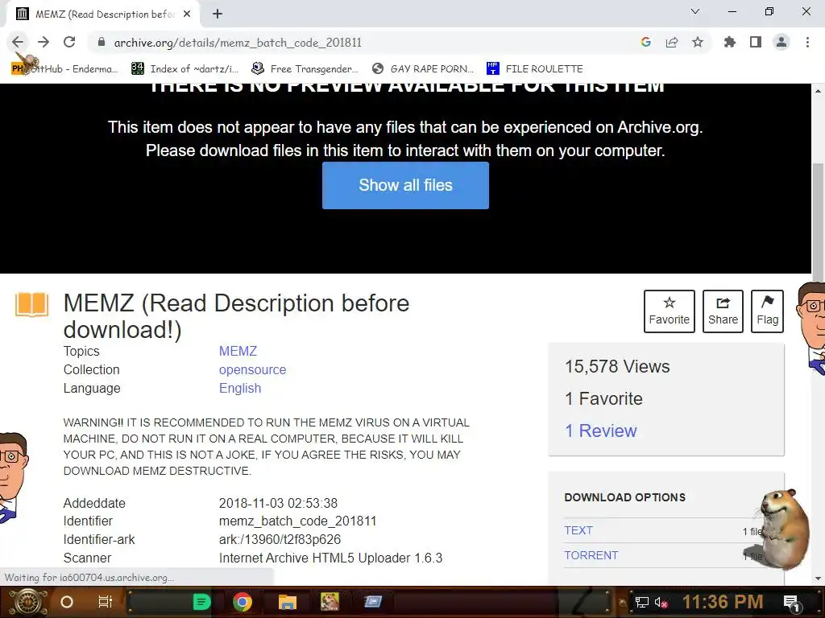The width and height of the screenshot is (825, 618).
Task: Click the English language link
Action: pyautogui.click(x=240, y=388)
